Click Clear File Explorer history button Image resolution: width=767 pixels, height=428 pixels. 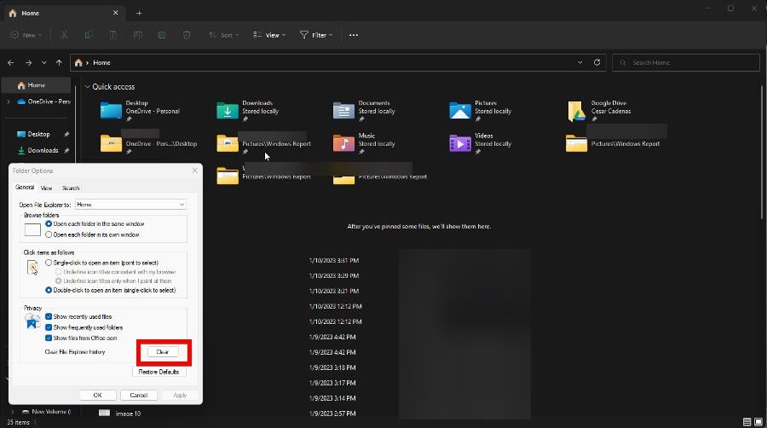[163, 352]
